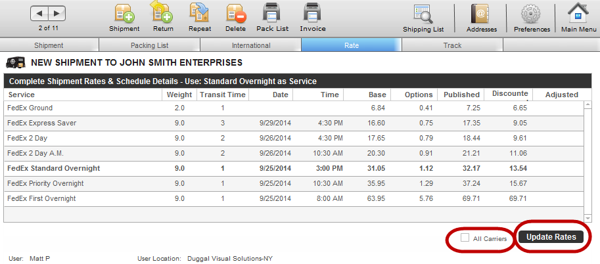Print the Invoice
600x264 pixels.
pyautogui.click(x=313, y=17)
